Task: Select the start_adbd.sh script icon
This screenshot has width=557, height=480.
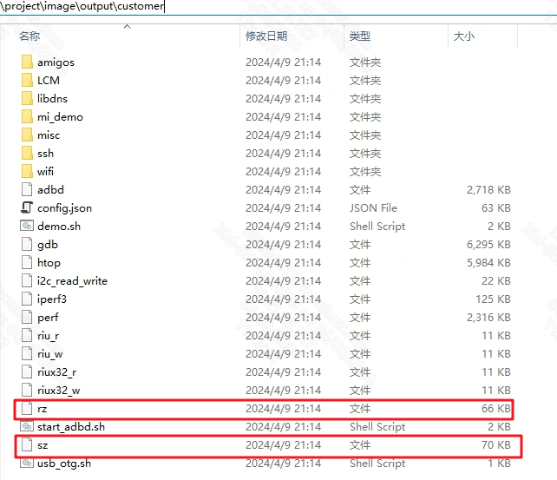Action: (27, 426)
